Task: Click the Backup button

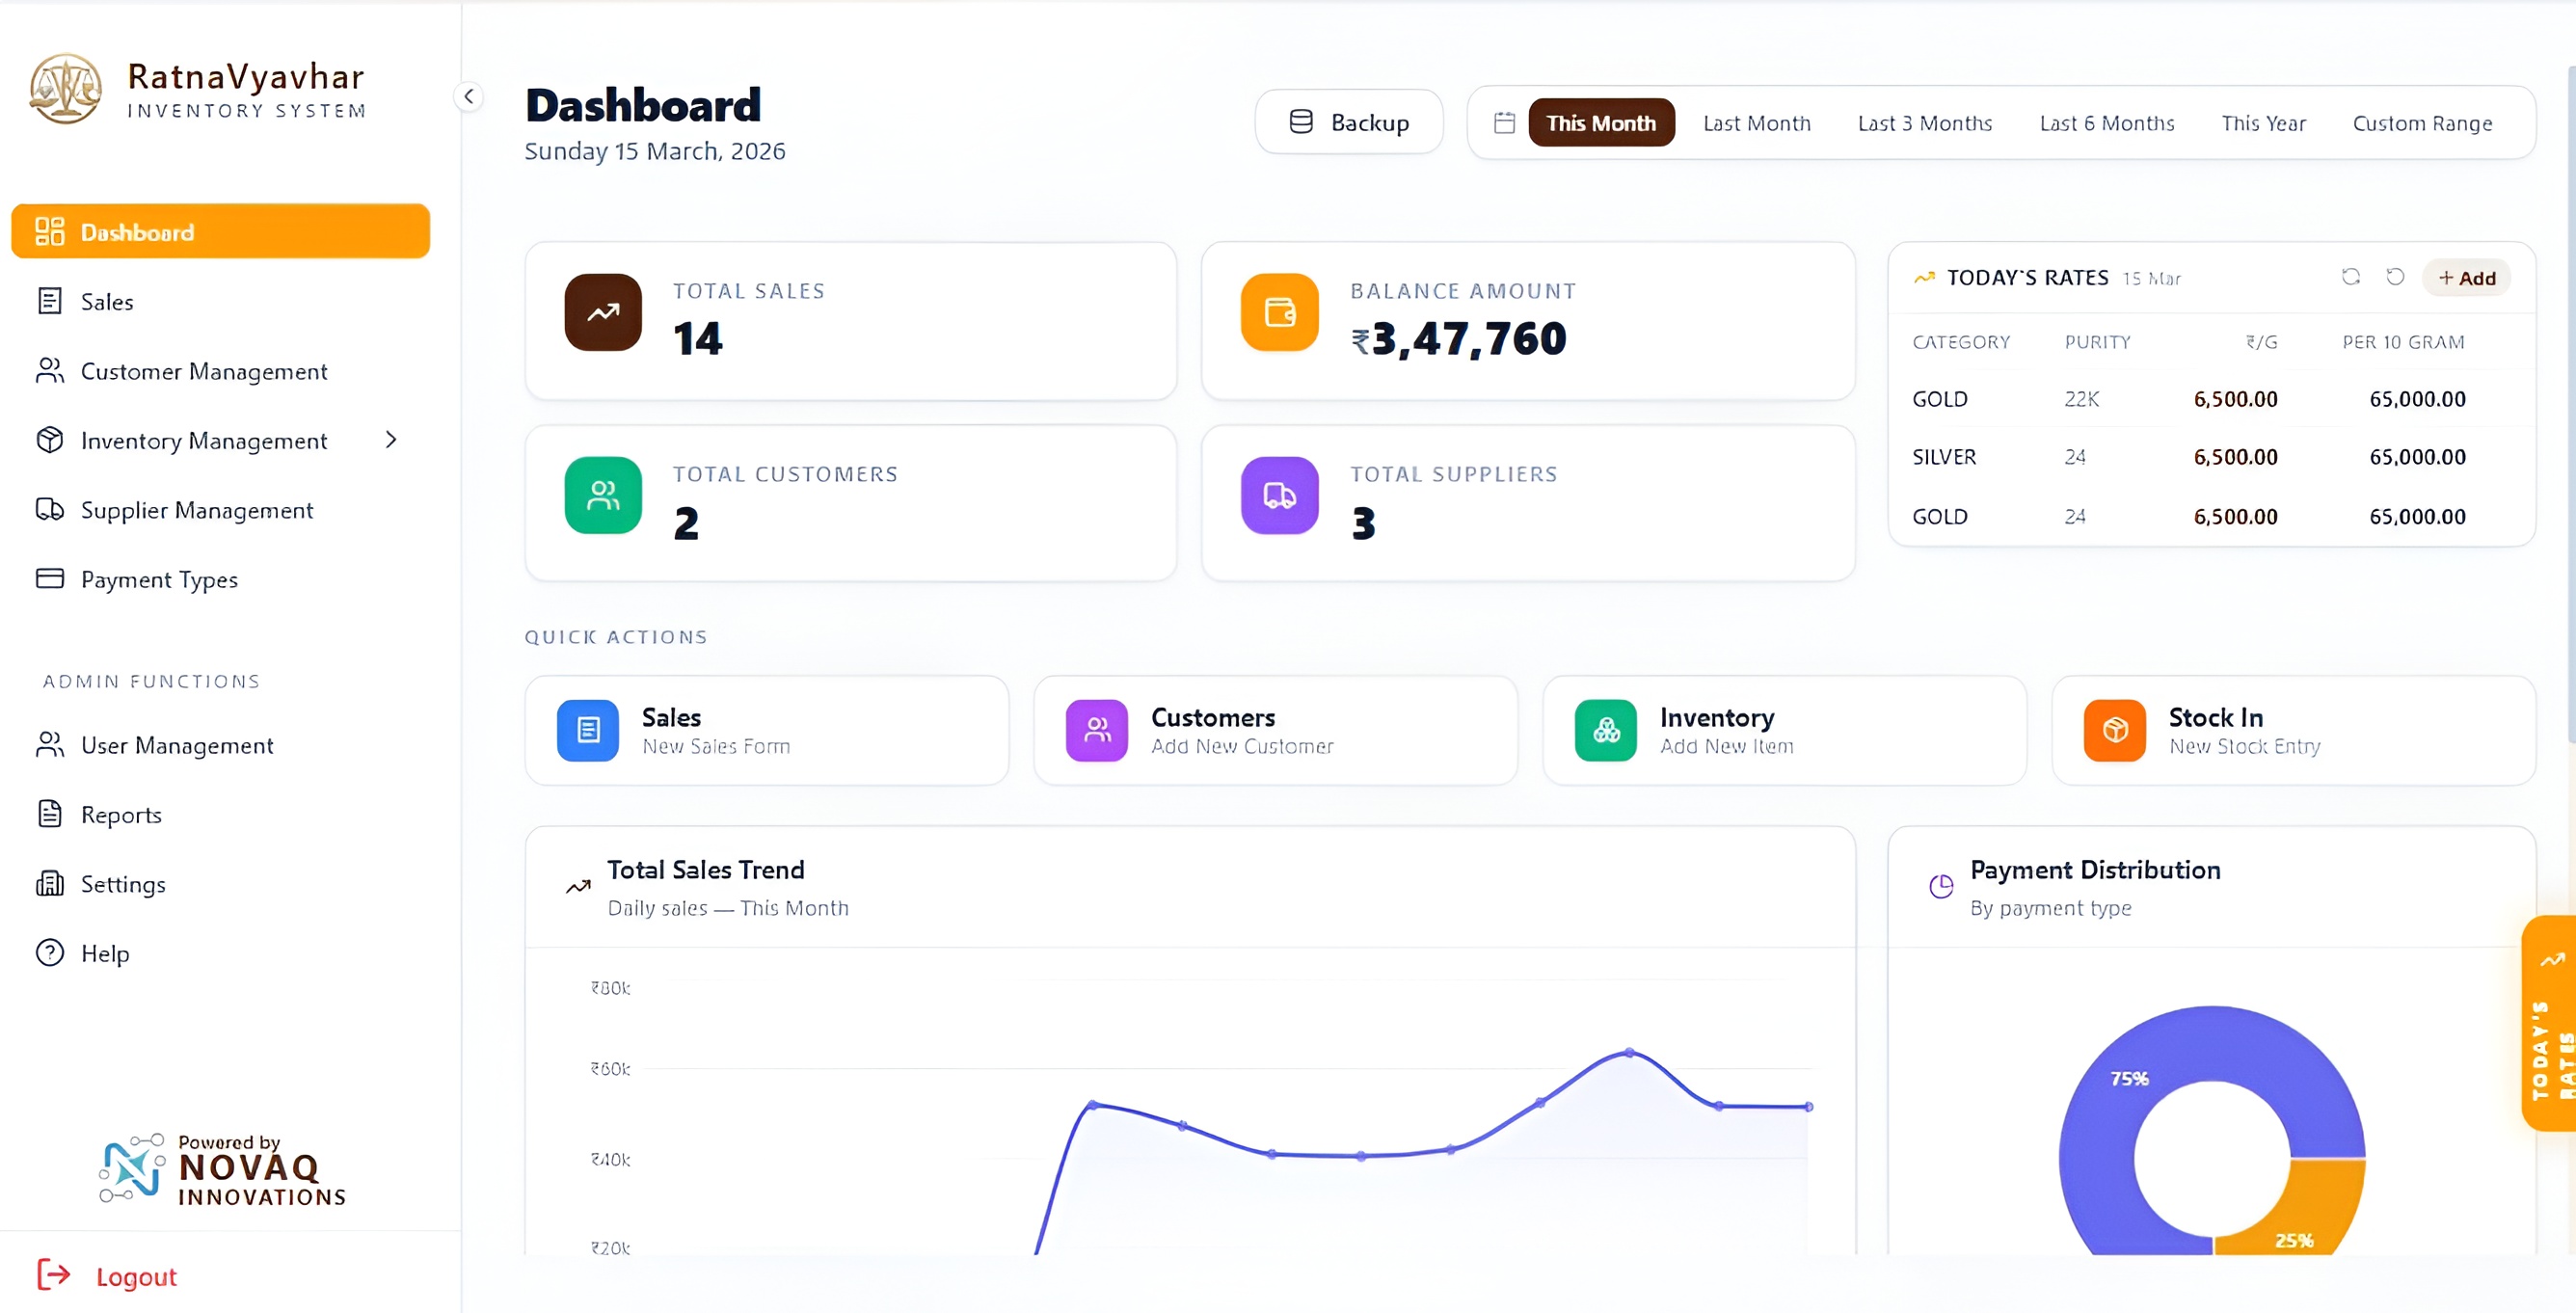Action: click(x=1348, y=123)
